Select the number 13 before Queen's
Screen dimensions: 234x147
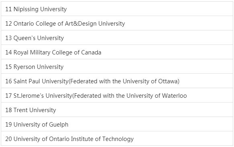click(8, 38)
